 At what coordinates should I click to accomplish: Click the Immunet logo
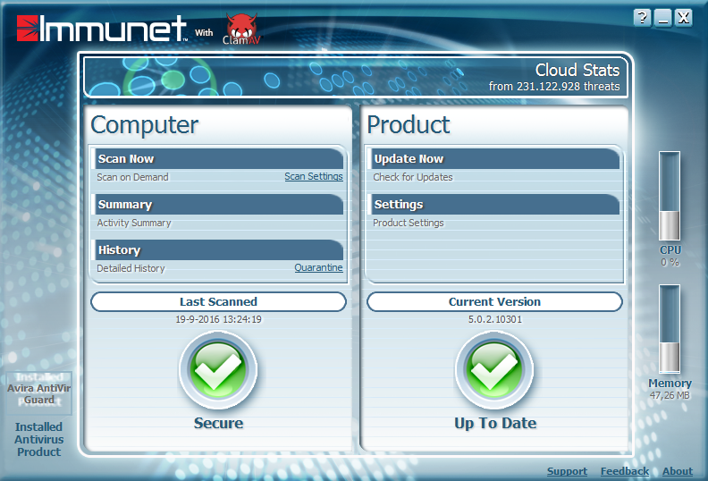(101, 29)
